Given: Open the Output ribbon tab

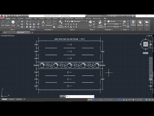Looking at the screenshot, I should pyautogui.click(x=48, y=18).
